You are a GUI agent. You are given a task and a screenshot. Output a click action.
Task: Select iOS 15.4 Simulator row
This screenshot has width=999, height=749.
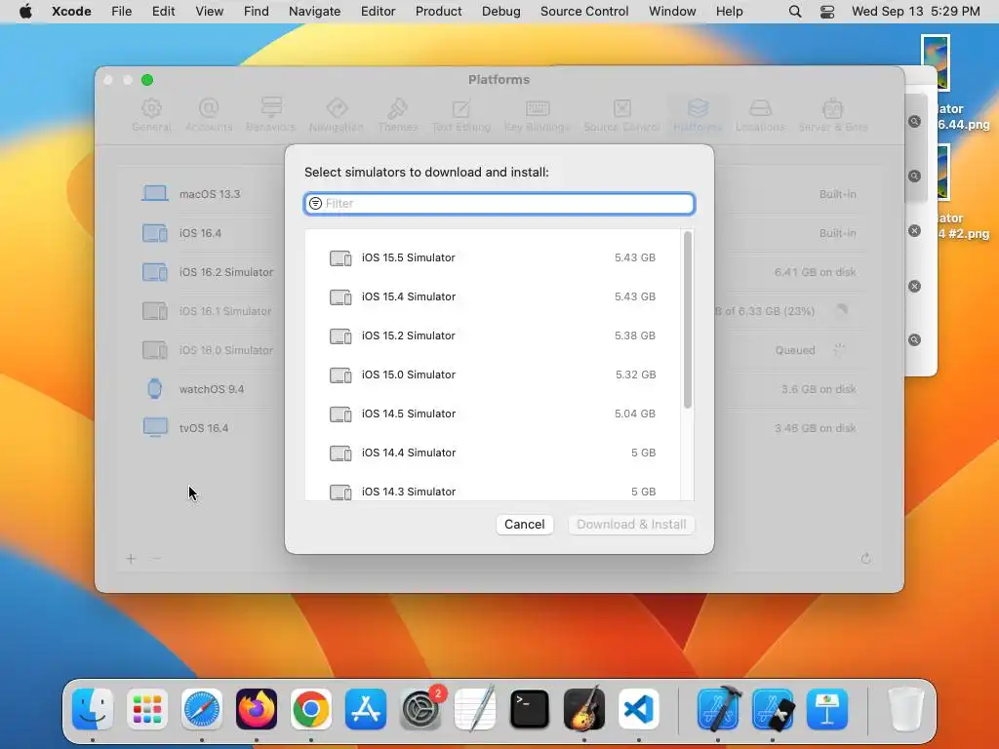[493, 296]
